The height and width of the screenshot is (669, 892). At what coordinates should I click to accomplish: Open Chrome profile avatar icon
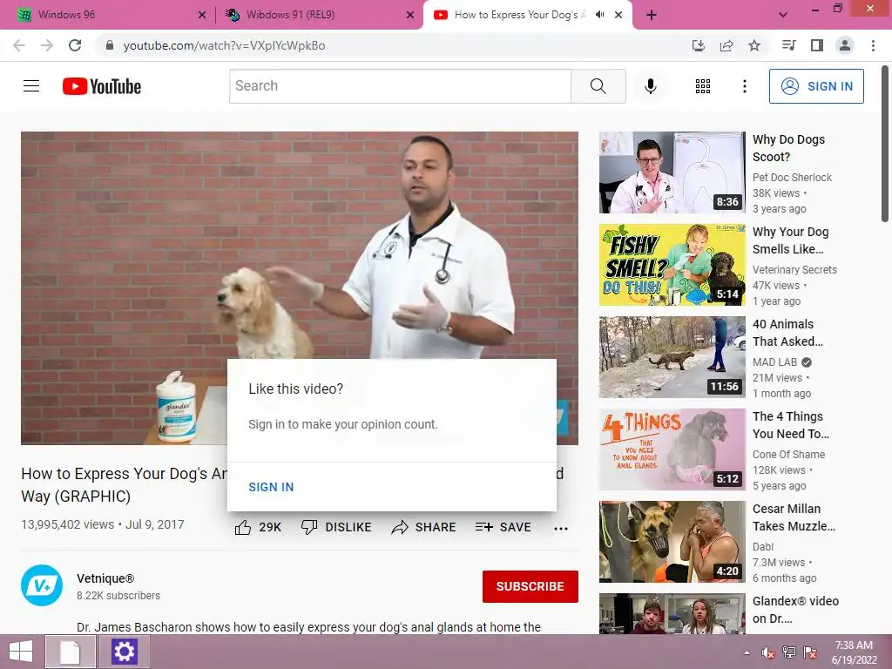point(845,45)
